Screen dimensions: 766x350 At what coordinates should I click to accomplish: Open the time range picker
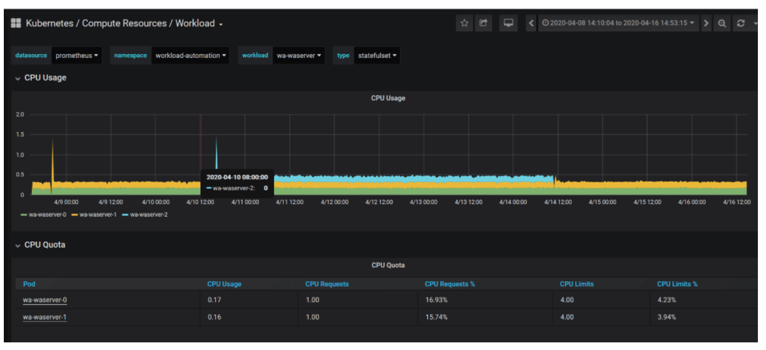(x=618, y=23)
